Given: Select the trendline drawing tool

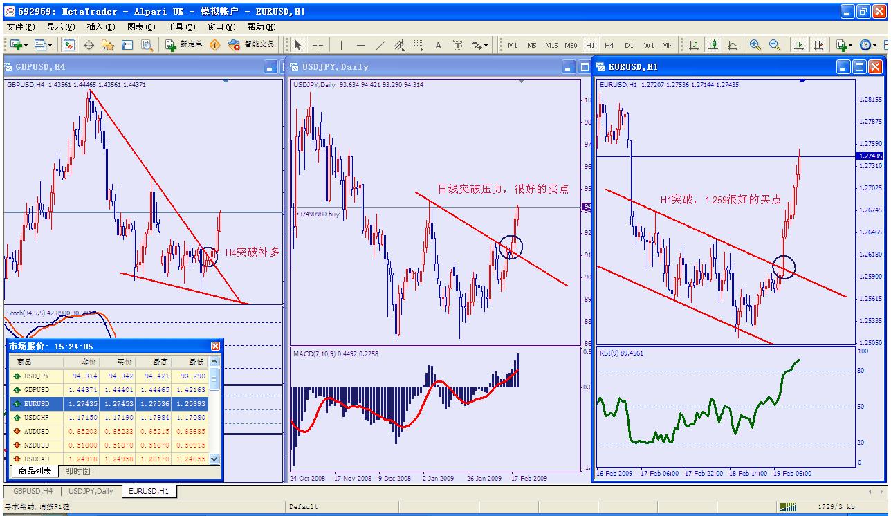Looking at the screenshot, I should [x=380, y=45].
